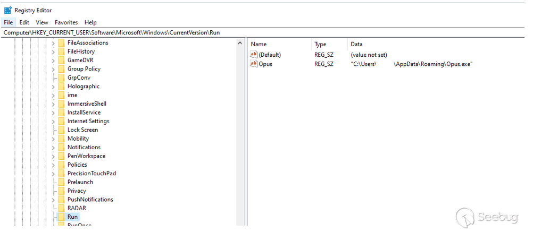This screenshot has width=533, height=232.
Task: Click the ime folder icon
Action: pos(61,95)
